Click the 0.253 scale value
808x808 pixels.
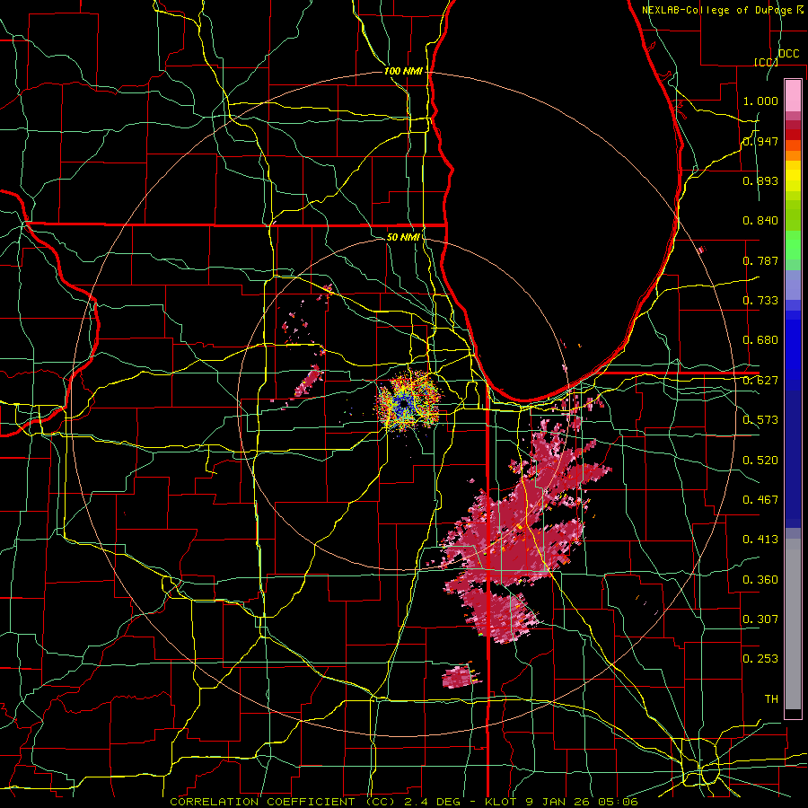760,659
